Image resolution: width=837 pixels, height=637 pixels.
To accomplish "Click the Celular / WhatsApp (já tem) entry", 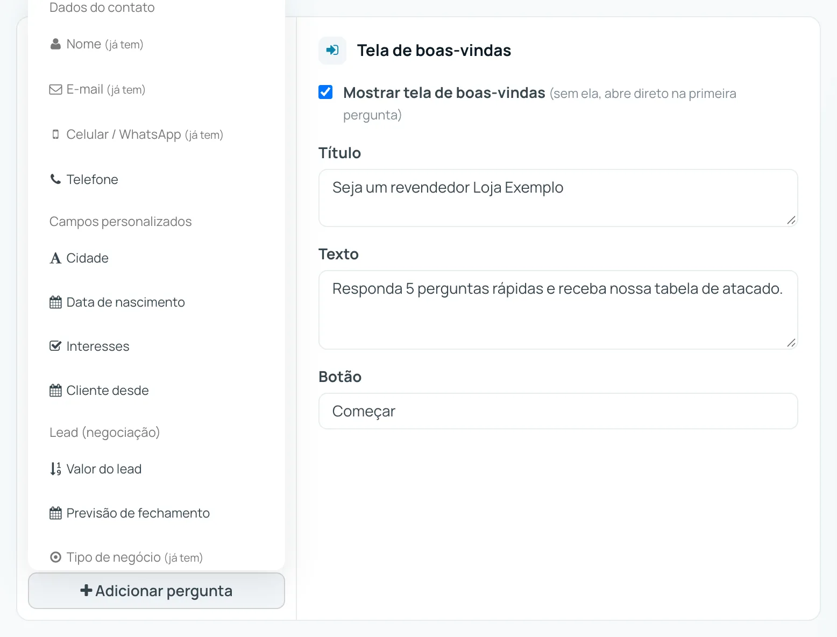I will tap(157, 135).
